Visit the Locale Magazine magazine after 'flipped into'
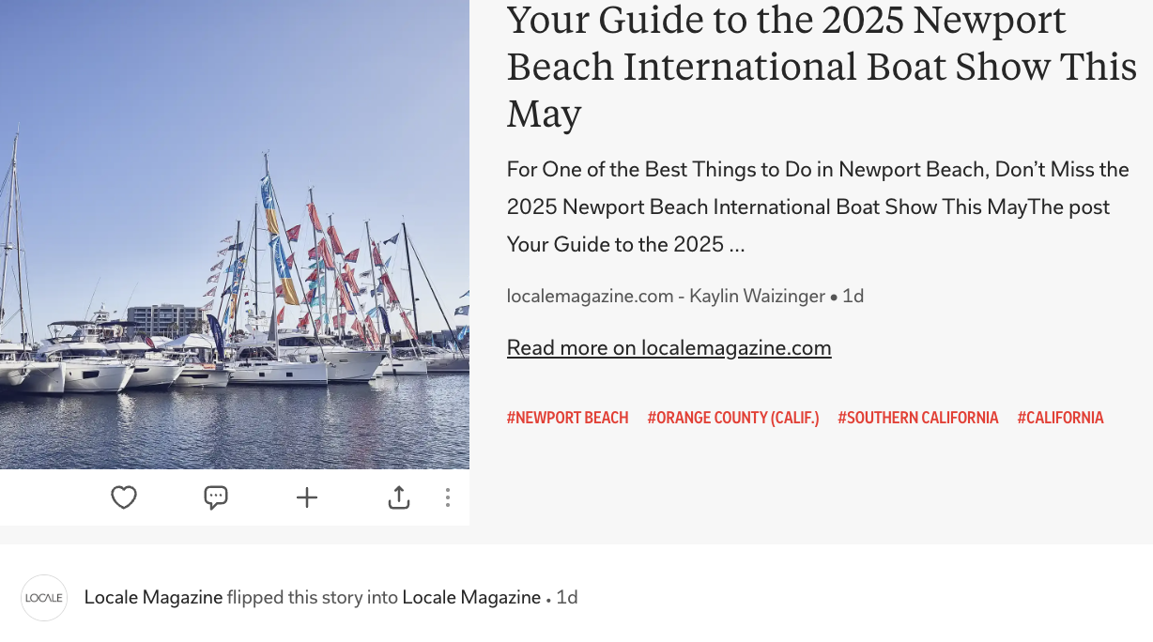 click(x=471, y=597)
